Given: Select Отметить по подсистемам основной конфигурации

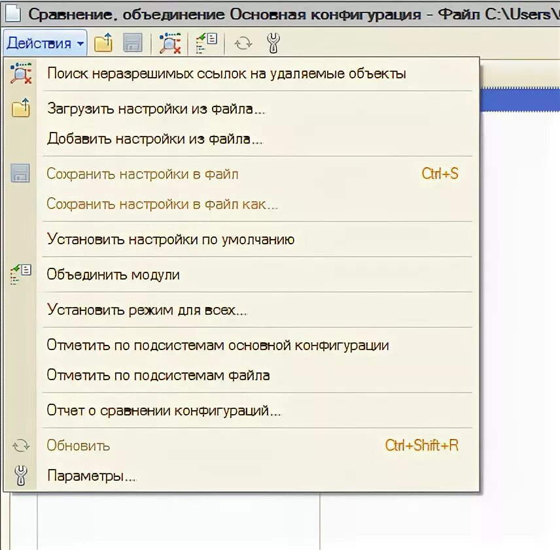Looking at the screenshot, I should tap(241, 345).
